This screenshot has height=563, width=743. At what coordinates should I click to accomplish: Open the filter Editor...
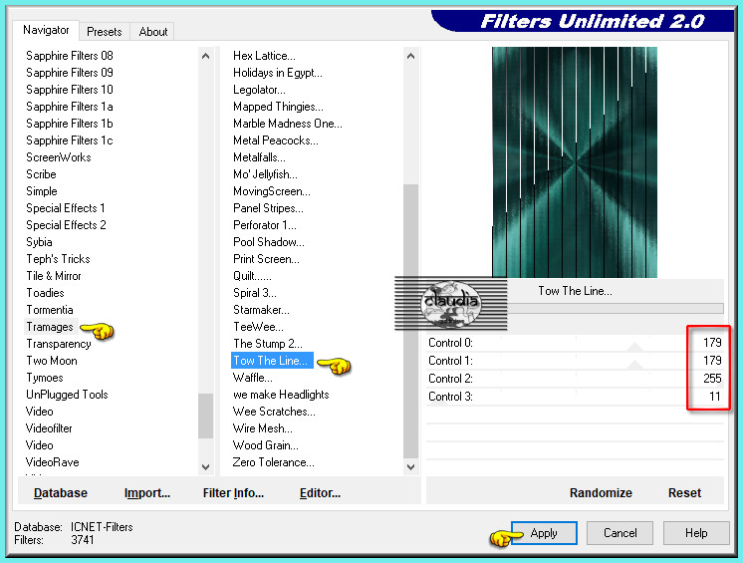pos(320,493)
